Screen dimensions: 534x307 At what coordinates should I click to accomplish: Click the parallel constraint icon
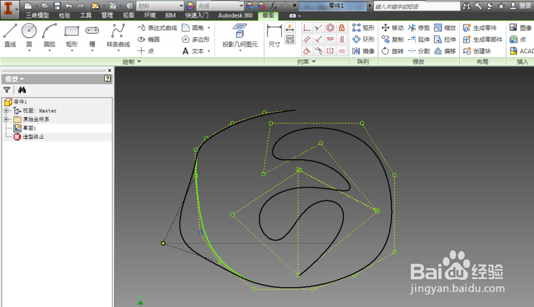click(307, 39)
